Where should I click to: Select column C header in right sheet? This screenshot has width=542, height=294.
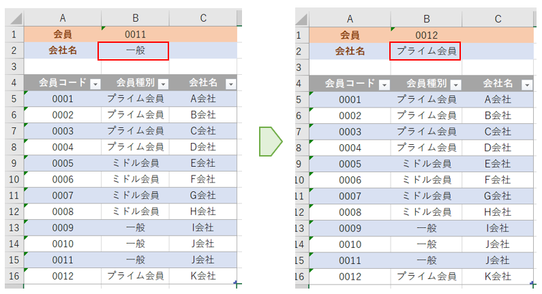(498, 18)
